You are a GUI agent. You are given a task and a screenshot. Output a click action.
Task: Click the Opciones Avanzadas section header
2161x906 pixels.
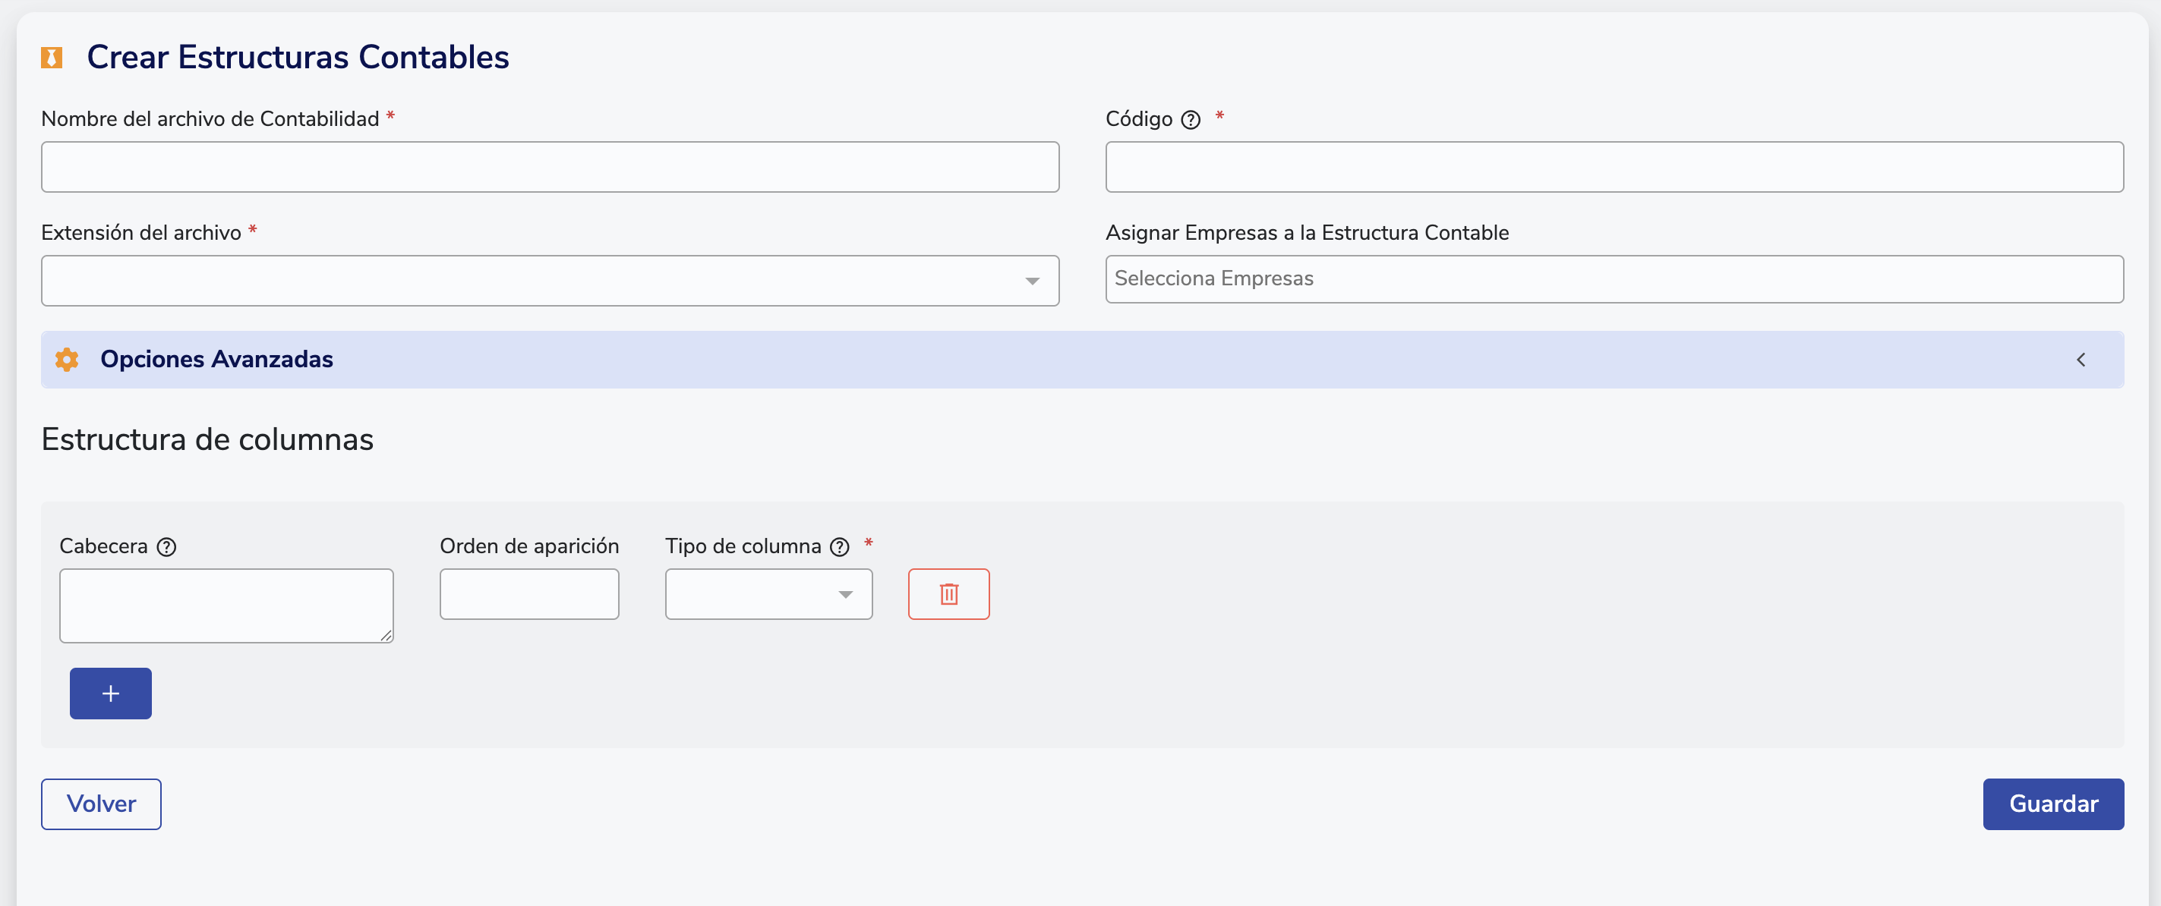[217, 360]
